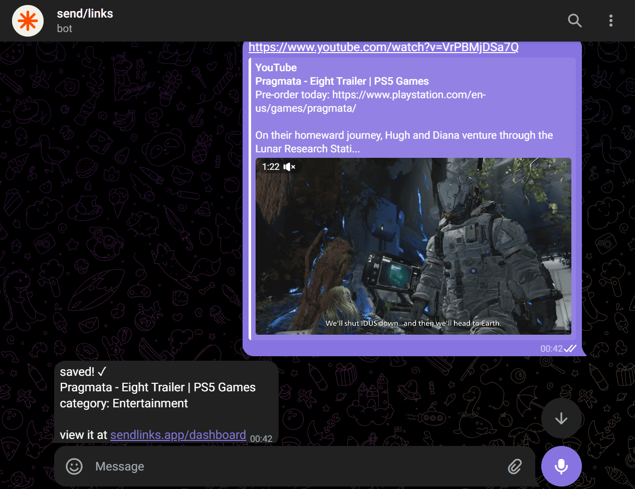Open the emoji picker smiley icon
This screenshot has height=489, width=635.
coord(74,466)
